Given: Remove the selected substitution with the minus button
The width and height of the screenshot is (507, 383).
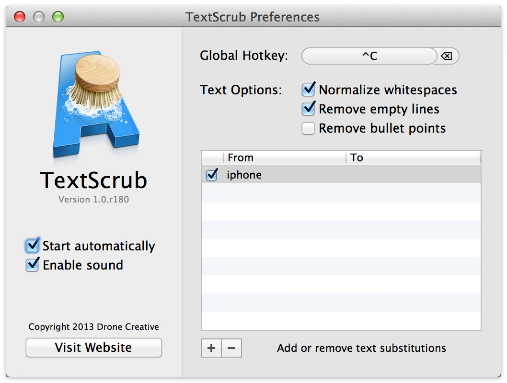Looking at the screenshot, I should 231,348.
